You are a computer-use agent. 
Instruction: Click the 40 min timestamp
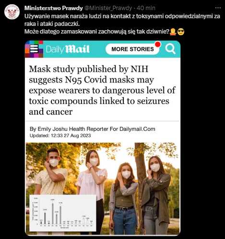pos(146,8)
